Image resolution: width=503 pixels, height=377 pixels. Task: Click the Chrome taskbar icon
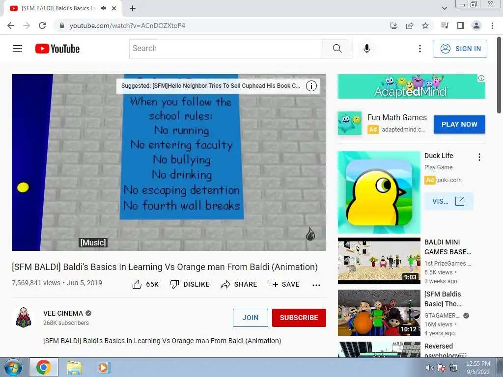coord(44,367)
